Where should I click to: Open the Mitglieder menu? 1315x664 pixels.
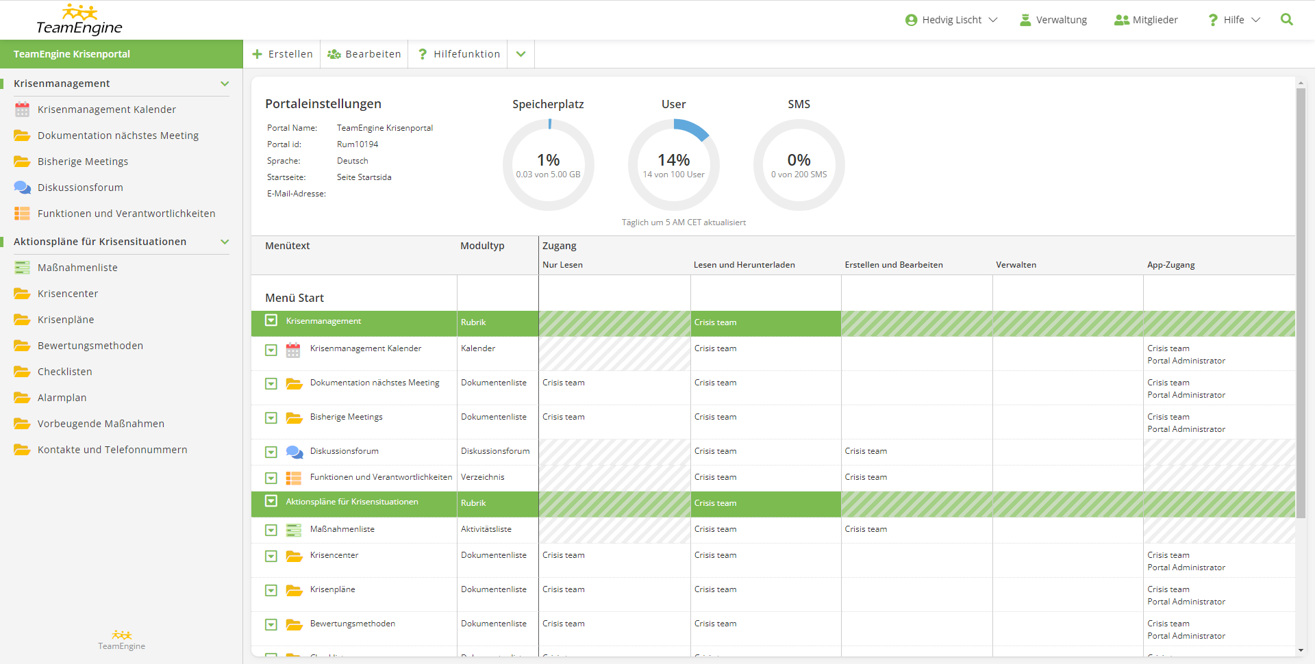(x=1146, y=20)
